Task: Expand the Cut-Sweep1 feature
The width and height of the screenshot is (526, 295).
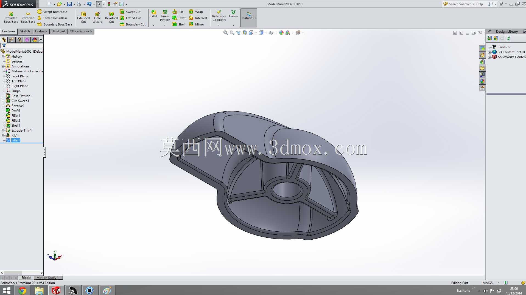Action: [3, 101]
